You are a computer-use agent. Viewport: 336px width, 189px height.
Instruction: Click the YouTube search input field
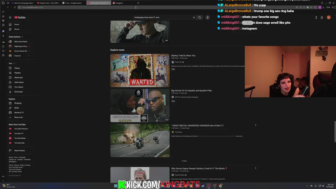[163, 17]
